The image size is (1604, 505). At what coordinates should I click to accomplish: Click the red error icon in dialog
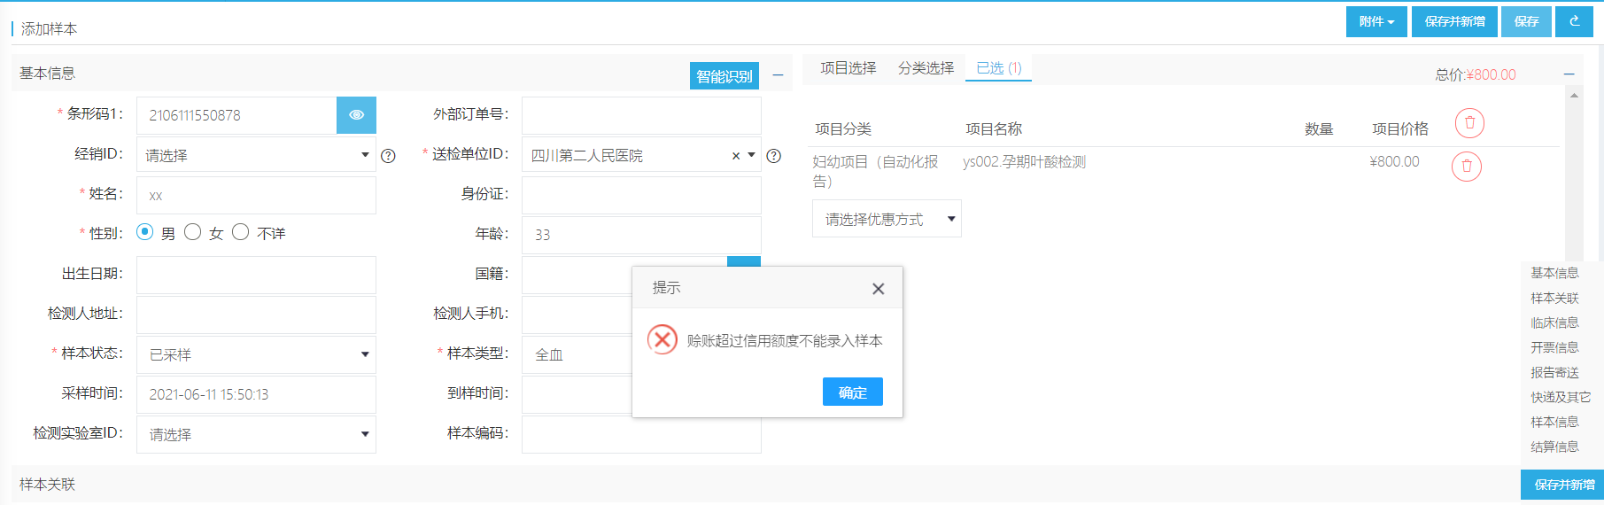point(662,339)
